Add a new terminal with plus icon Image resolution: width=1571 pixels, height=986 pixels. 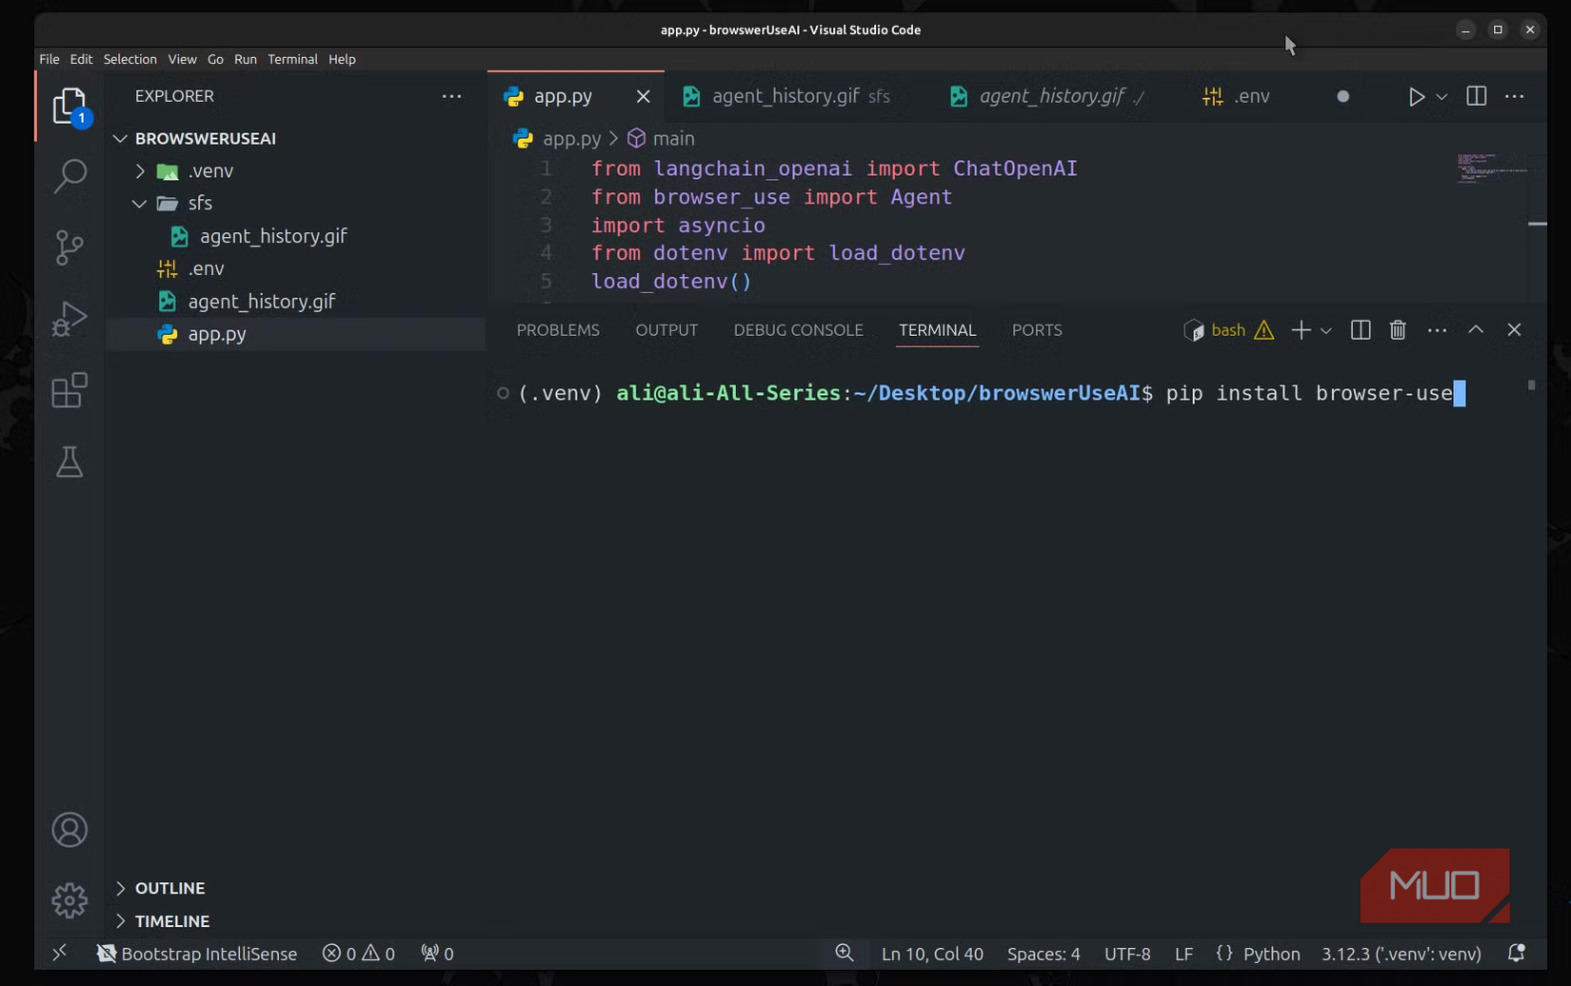pos(1301,330)
